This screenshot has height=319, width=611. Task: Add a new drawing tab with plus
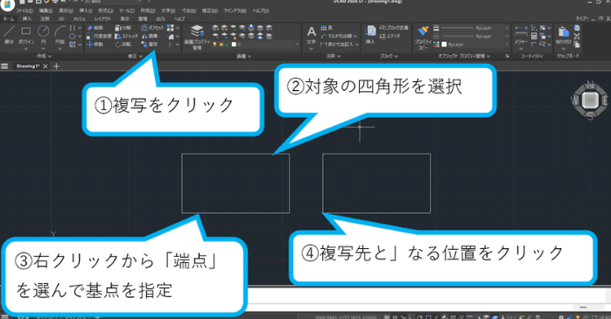pos(57,66)
